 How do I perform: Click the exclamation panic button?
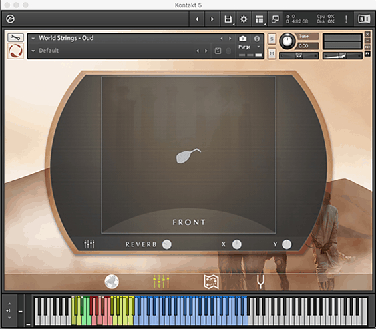coord(346,19)
